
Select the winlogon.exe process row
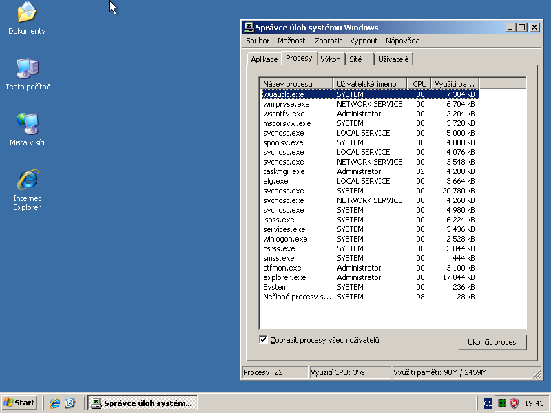coord(371,239)
